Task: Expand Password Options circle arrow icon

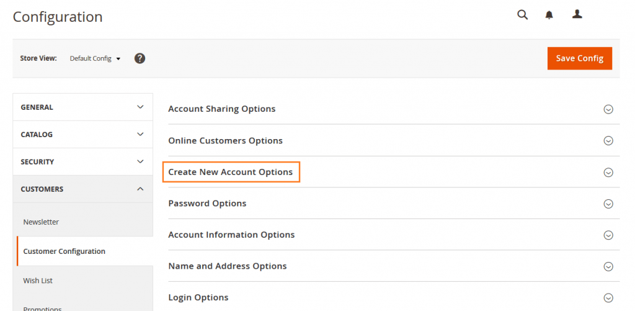Action: click(x=608, y=204)
